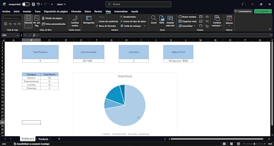The width and height of the screenshot is (274, 146).
Task: Click the formula bar input
Action: tap(154, 35)
